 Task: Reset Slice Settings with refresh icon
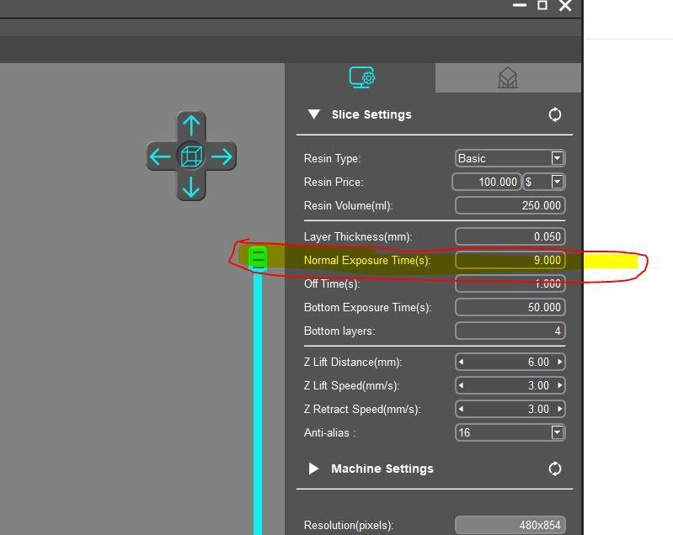pos(555,114)
